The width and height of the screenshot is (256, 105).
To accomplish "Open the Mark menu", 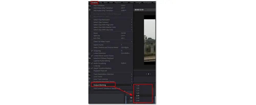I will tap(105, 3).
